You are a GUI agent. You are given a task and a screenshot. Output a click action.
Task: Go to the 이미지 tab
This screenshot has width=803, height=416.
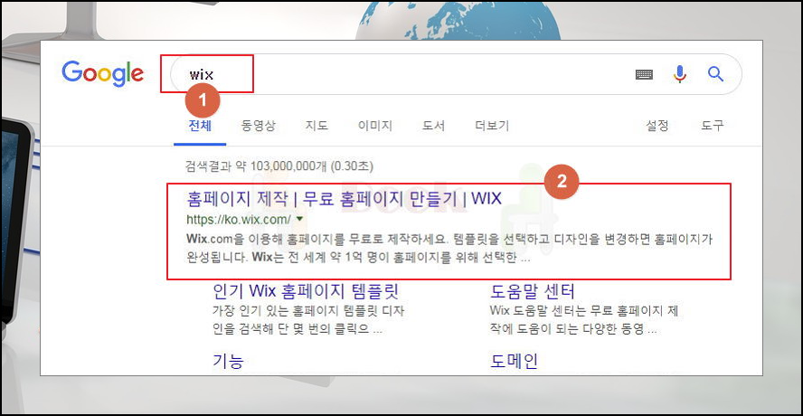point(375,126)
